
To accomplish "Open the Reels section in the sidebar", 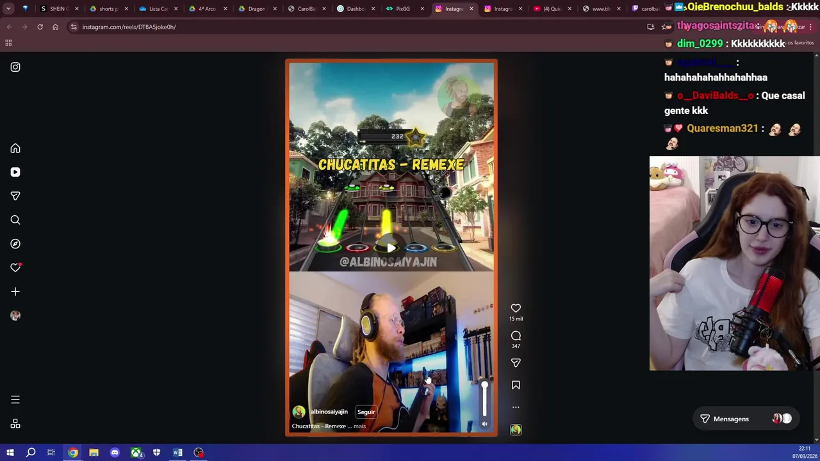I will coord(15,172).
